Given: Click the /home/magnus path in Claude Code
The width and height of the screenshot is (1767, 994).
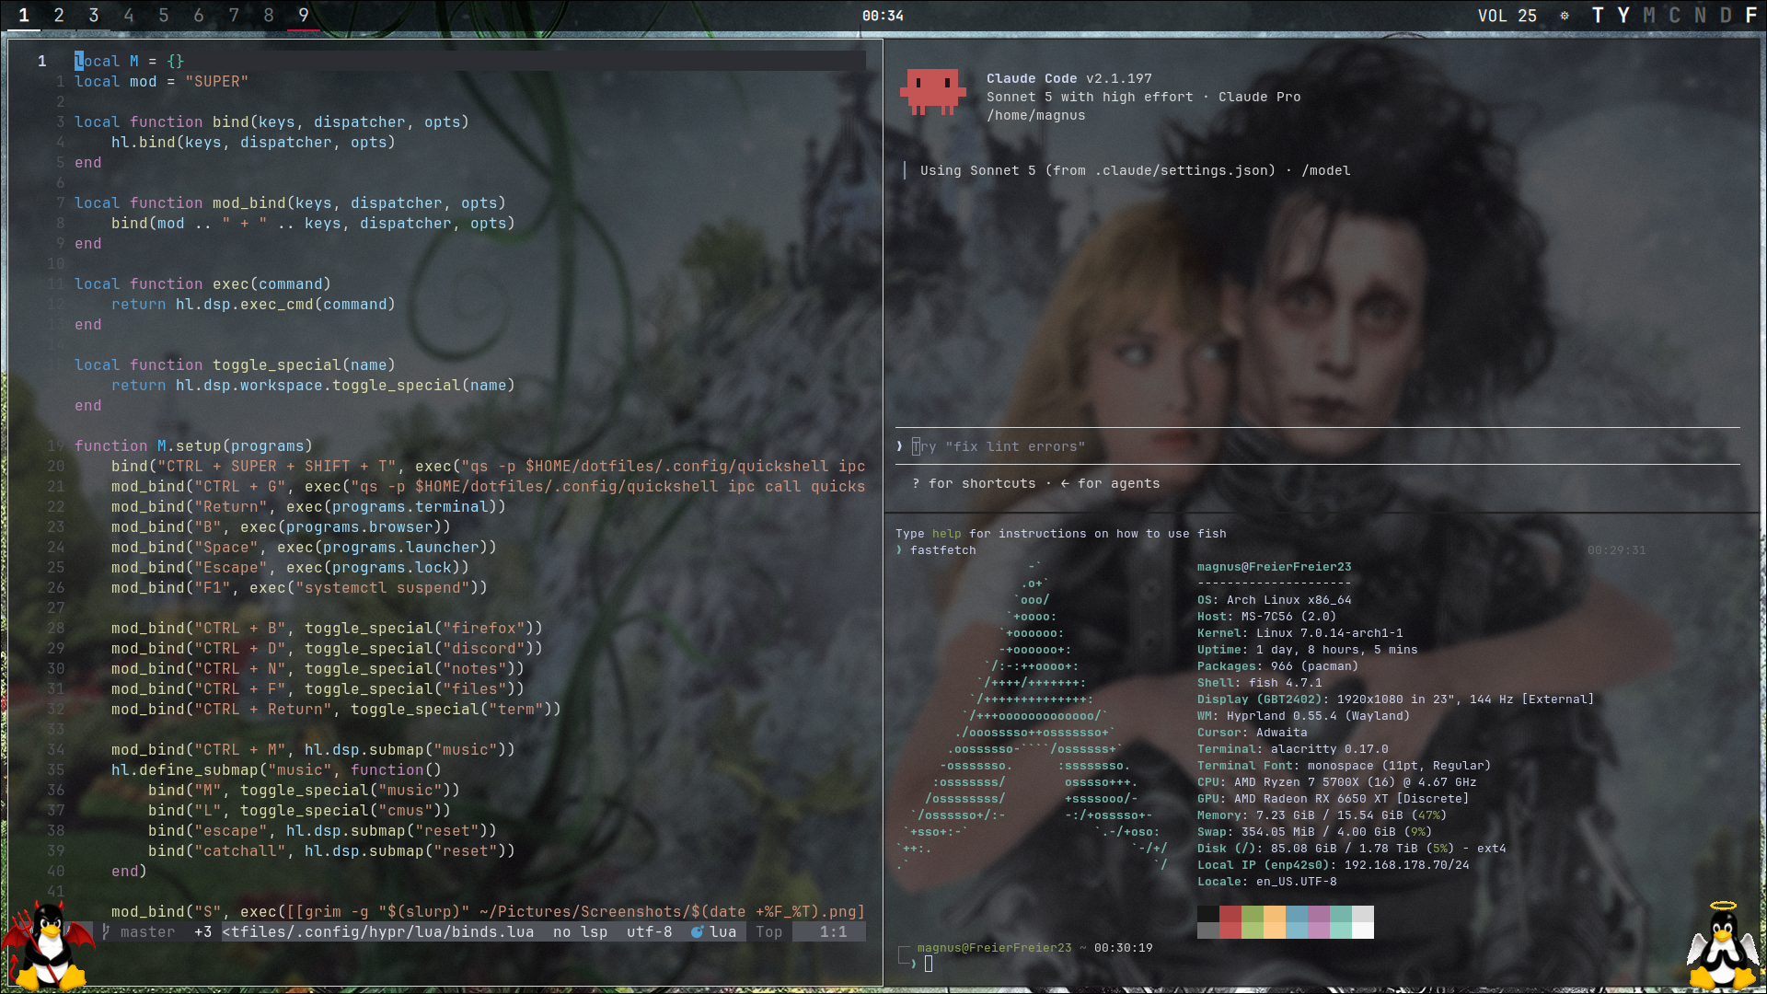Looking at the screenshot, I should (x=1036, y=115).
